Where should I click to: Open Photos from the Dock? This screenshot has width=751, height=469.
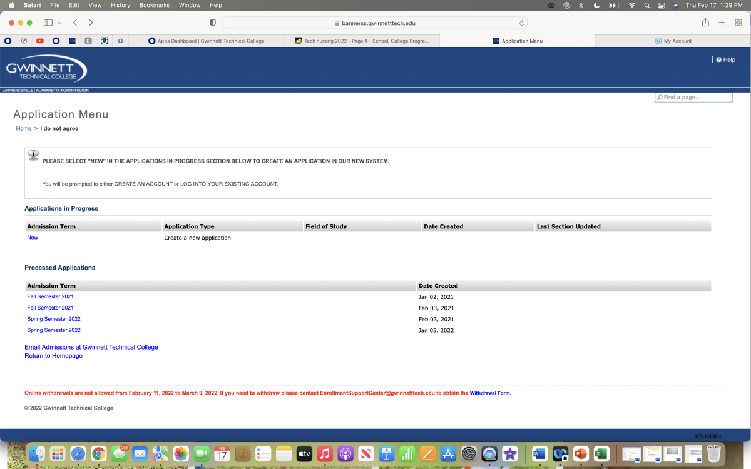181,453
